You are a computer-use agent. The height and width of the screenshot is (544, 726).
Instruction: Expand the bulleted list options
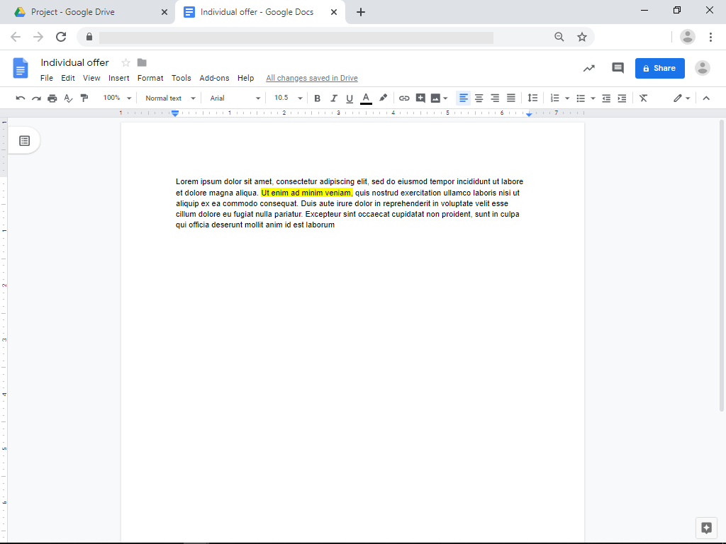click(x=593, y=98)
